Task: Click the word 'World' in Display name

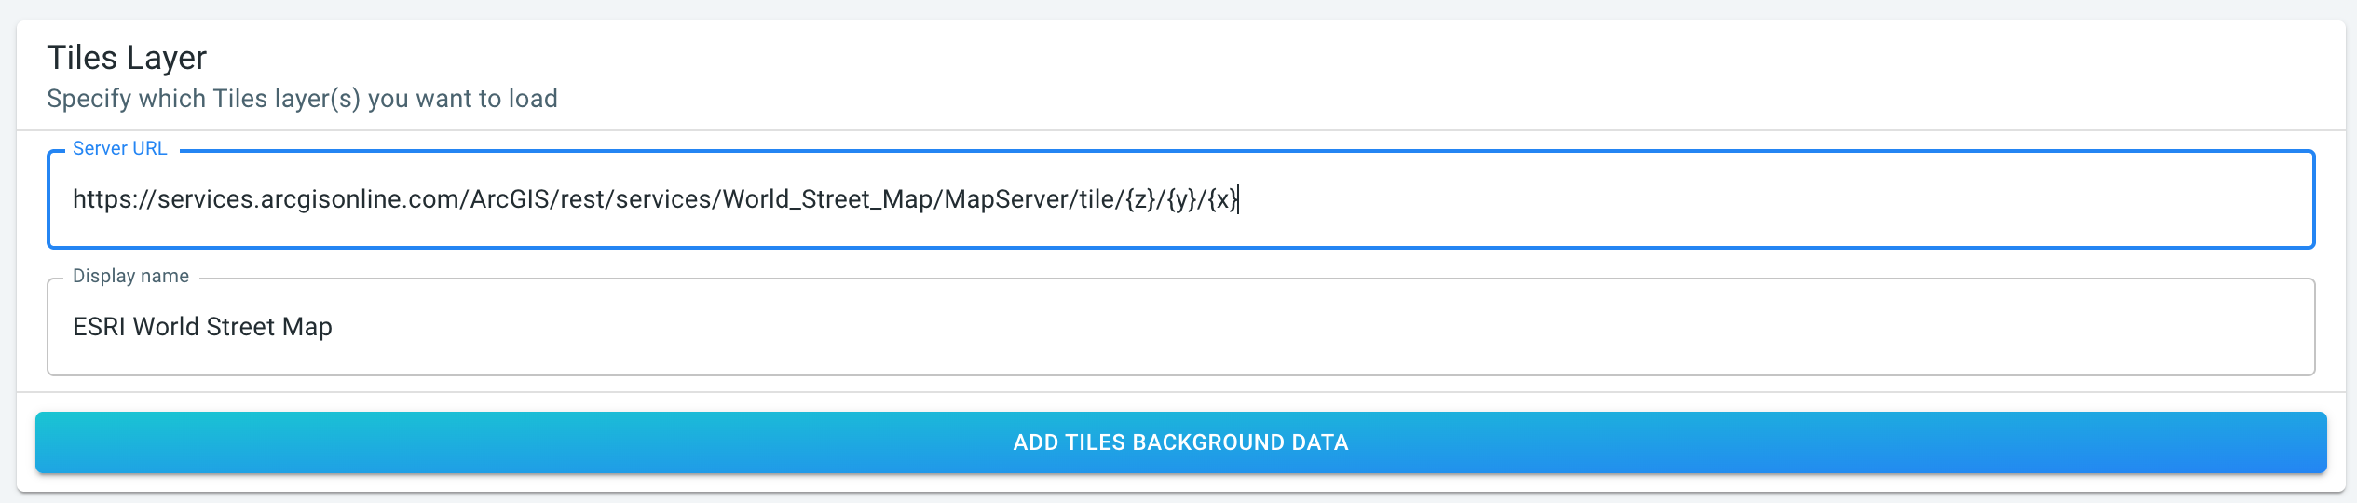Action: coord(166,327)
